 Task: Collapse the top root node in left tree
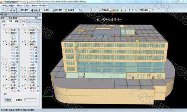pos(4,30)
